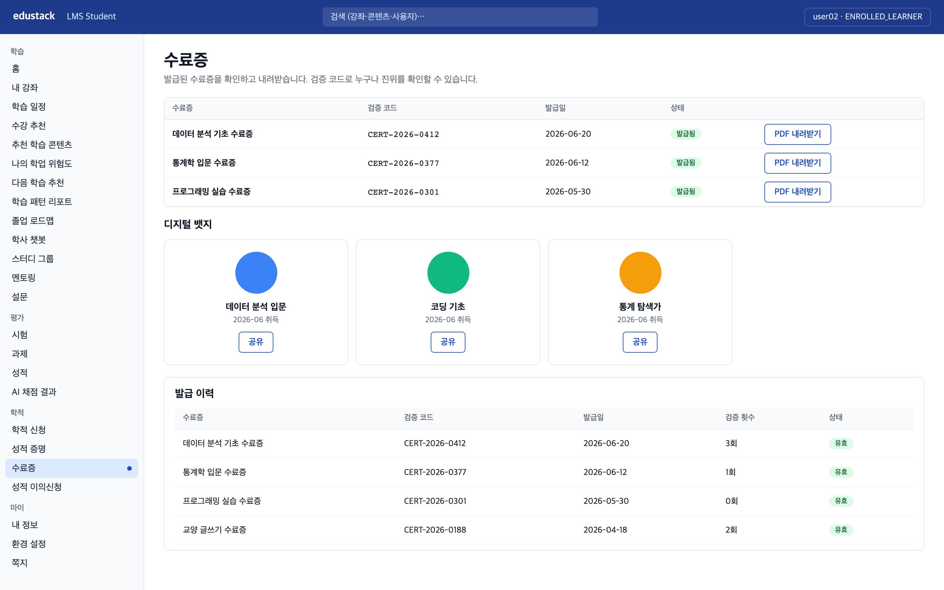
Task: Open 학습 패턴 리포트
Action: 72,202
